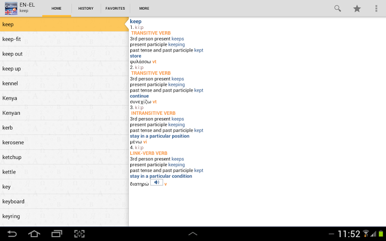Open the three-dot overflow menu
386x241 pixels.
tap(376, 8)
